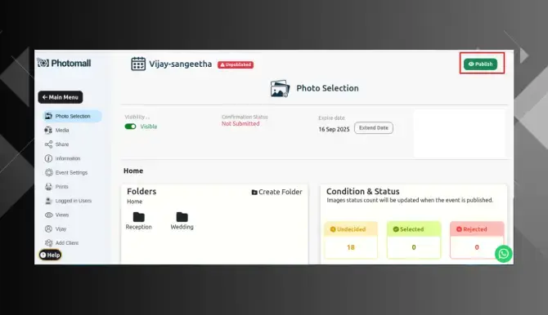Open Share in sidebar
This screenshot has height=315, width=548.
(56, 144)
